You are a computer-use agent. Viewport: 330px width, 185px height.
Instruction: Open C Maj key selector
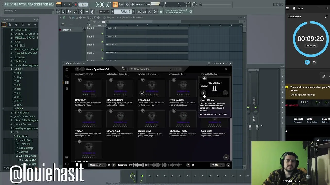(x=217, y=165)
